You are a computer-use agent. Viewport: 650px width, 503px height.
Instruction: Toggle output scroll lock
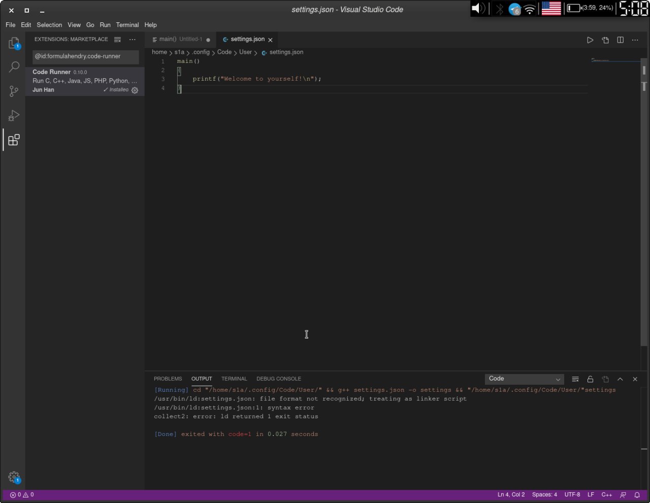click(x=590, y=379)
